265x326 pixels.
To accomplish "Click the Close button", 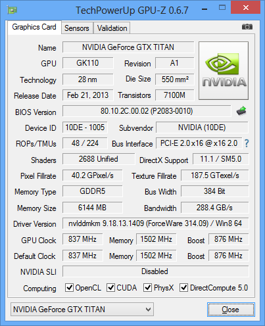I will tap(231, 310).
